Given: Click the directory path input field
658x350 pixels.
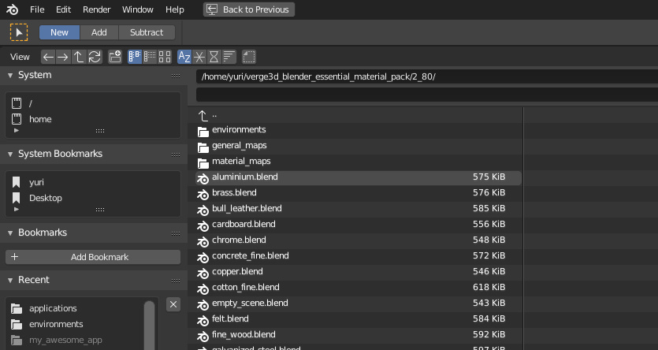Looking at the screenshot, I should pos(426,76).
